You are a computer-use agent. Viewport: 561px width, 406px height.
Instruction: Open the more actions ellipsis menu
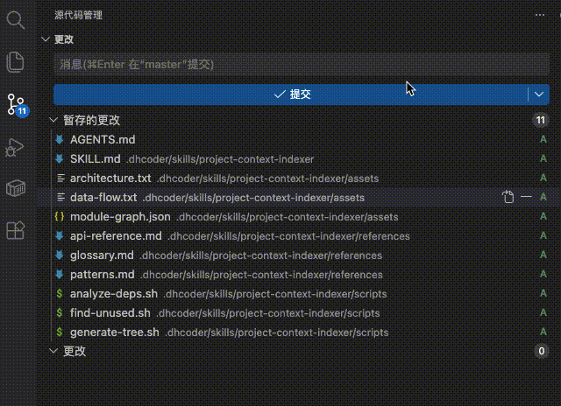[540, 15]
